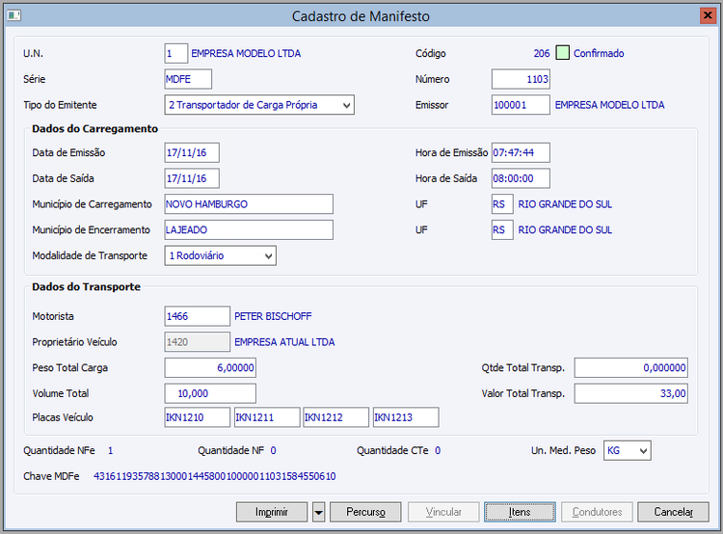The height and width of the screenshot is (534, 723).
Task: Click the Cancelar button
Action: tap(673, 512)
